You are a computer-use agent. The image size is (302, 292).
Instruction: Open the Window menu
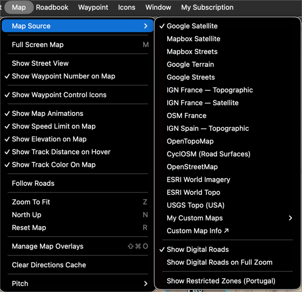(158, 7)
